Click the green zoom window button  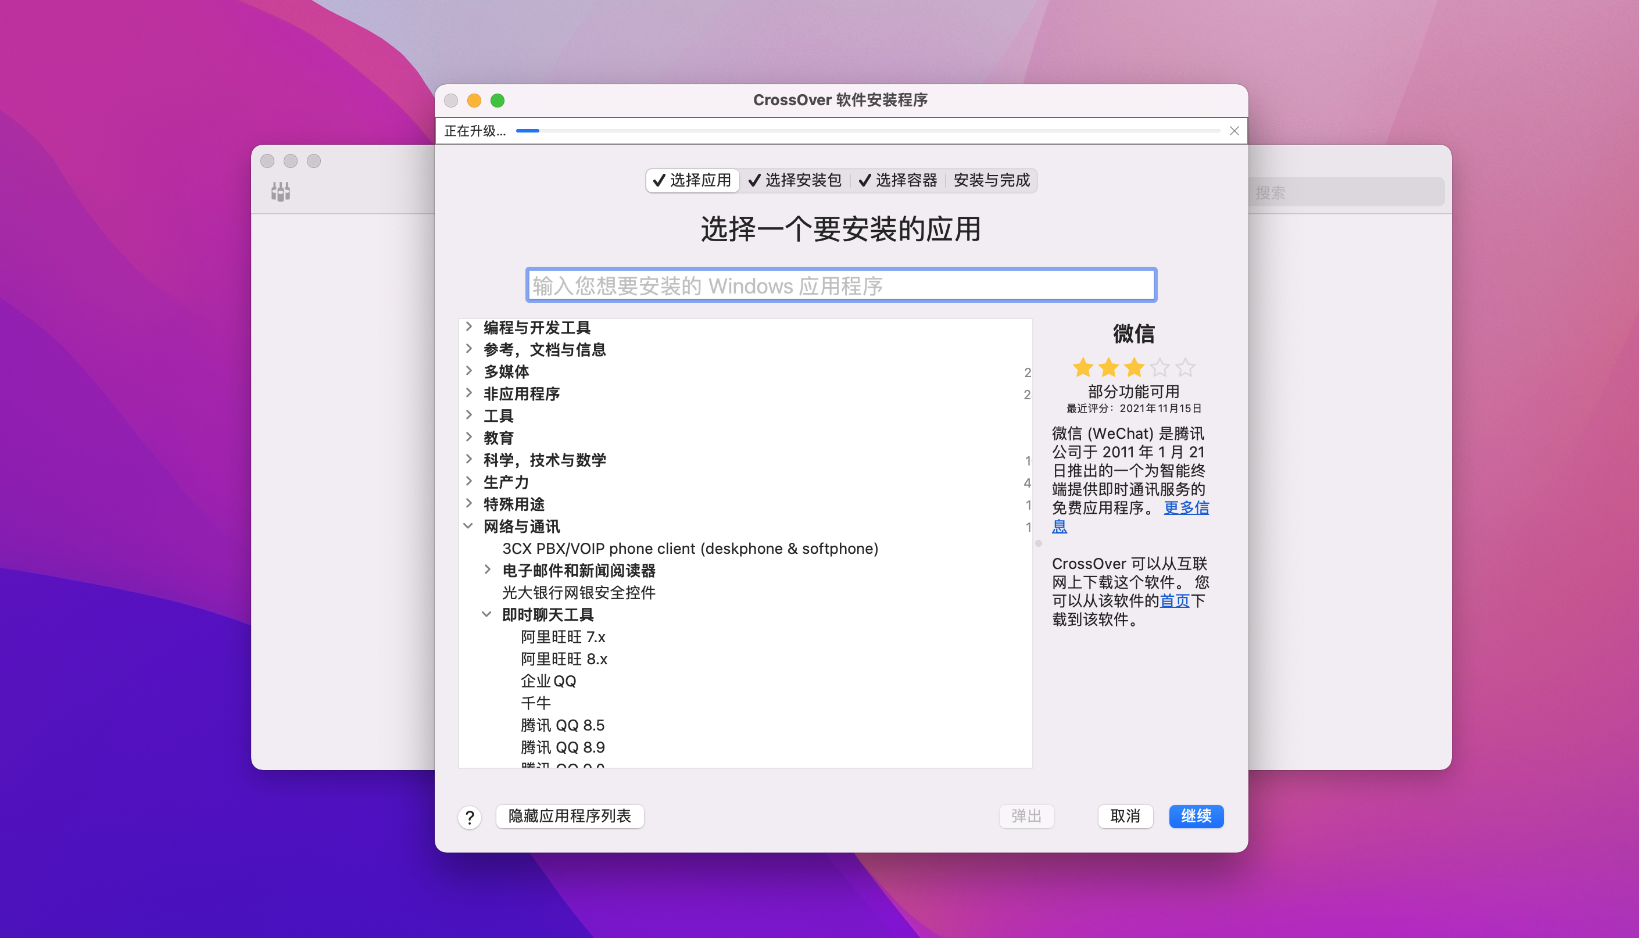[498, 101]
